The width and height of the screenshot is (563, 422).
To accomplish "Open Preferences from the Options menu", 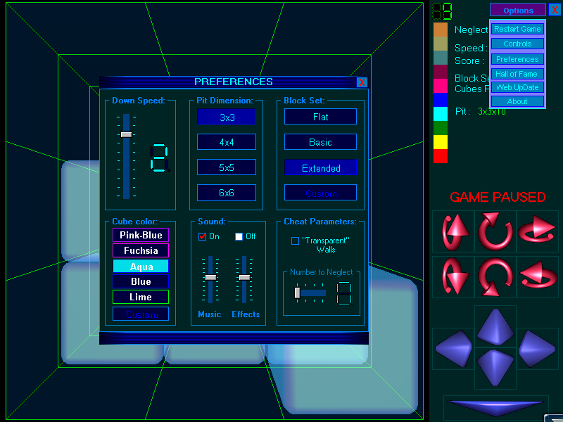I will (x=517, y=59).
